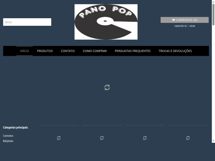Screen dimensions: 215x161
Task: Focus the Buscar search field
Action: [x=27, y=22]
